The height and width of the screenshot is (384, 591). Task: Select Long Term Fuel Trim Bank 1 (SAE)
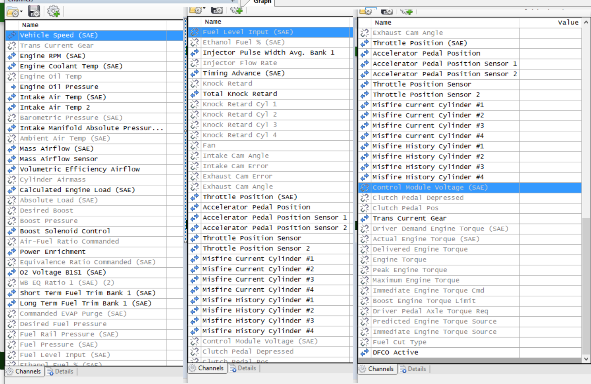tap(94, 304)
